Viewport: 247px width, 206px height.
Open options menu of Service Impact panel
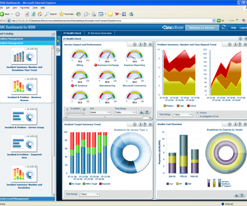(134, 44)
